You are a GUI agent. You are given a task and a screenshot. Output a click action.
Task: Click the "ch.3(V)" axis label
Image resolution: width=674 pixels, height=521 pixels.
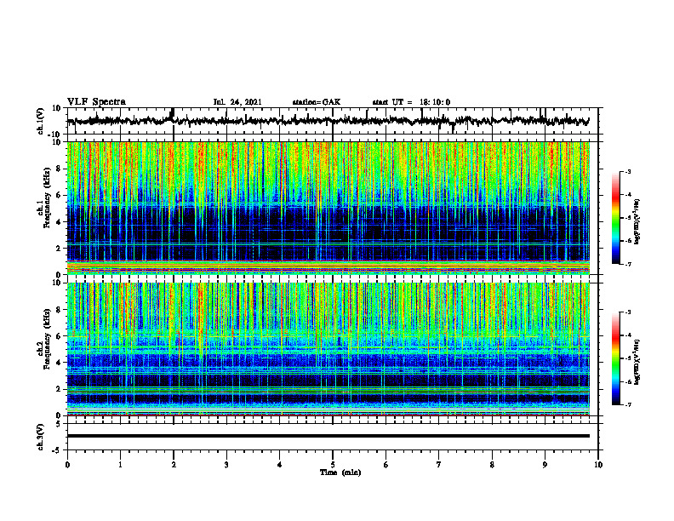pos(39,437)
